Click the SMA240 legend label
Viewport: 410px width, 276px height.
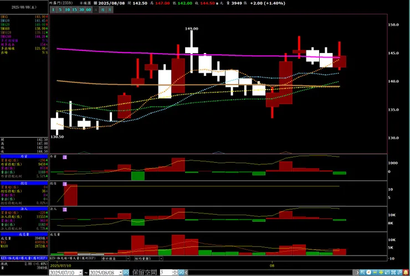pyautogui.click(x=6, y=37)
